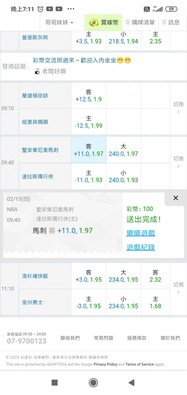
Task: Select 大 234.0 over for Clippers game
Action: click(123, 276)
